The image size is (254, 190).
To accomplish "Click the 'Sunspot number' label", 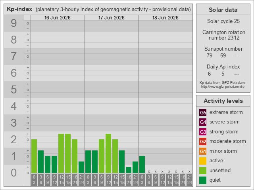I will (223, 49).
